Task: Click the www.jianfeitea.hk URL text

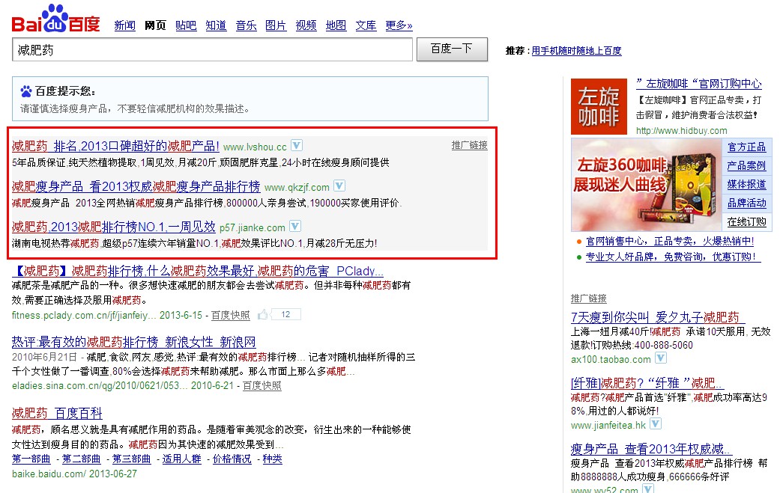Action: click(x=608, y=425)
